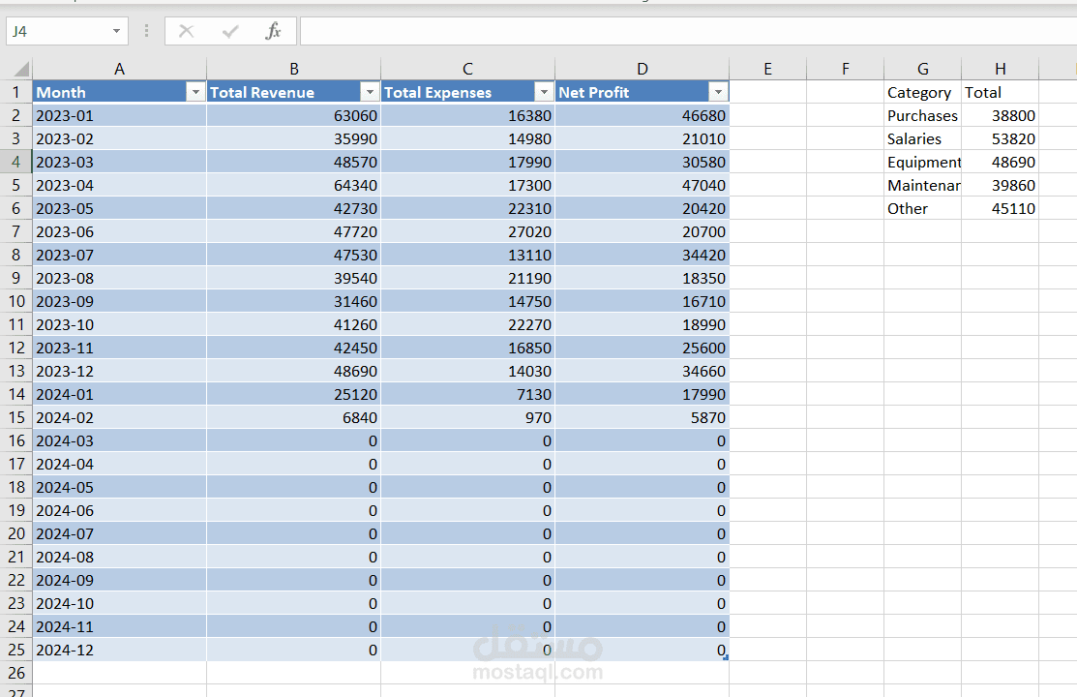Viewport: 1077px width, 697px height.
Task: Click inside the Name Box showing J4
Action: click(x=58, y=31)
